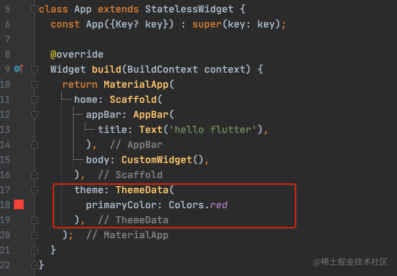Collapse the App class fold marker on line 5
Screen dimensions: 397x276
(34, 9)
